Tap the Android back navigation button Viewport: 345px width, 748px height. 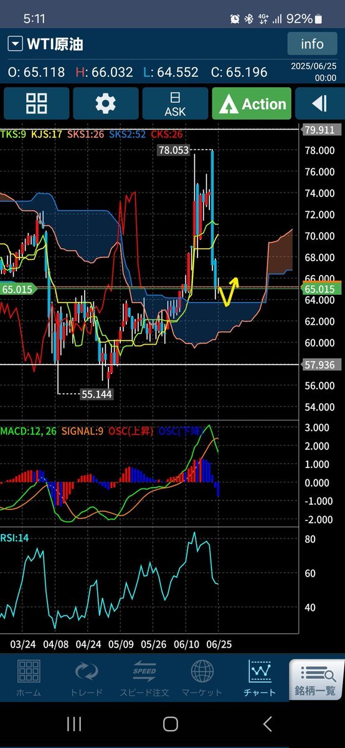coord(268,724)
